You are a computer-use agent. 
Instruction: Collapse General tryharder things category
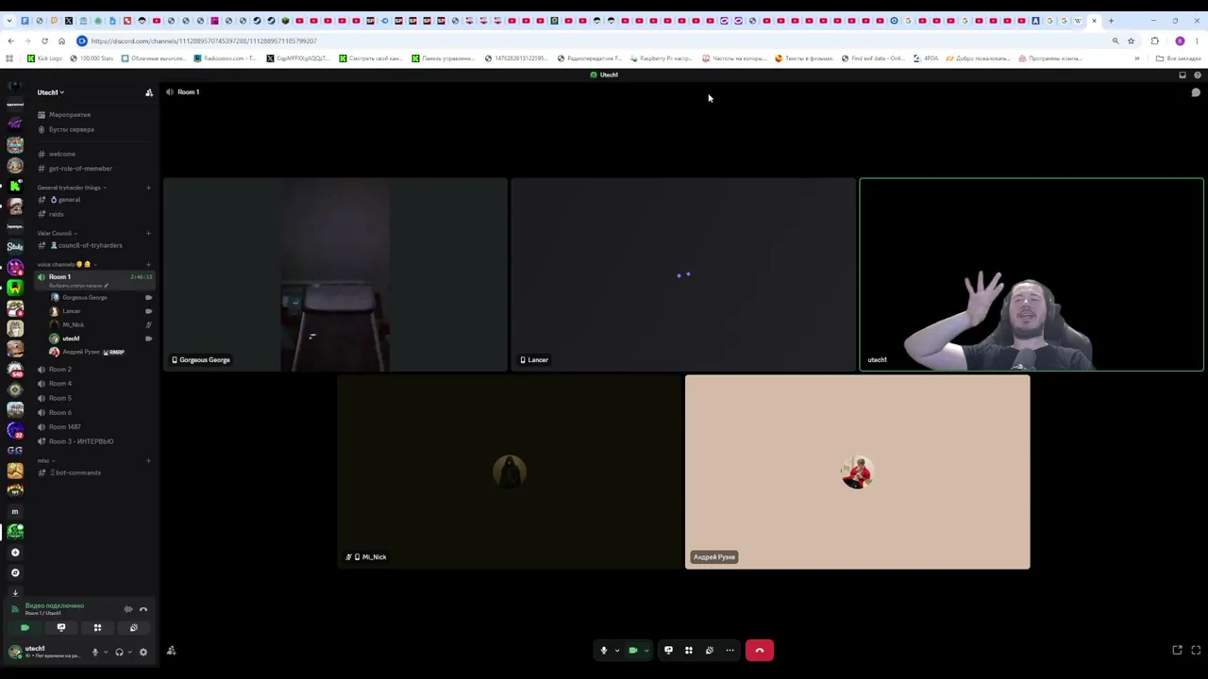pyautogui.click(x=72, y=188)
